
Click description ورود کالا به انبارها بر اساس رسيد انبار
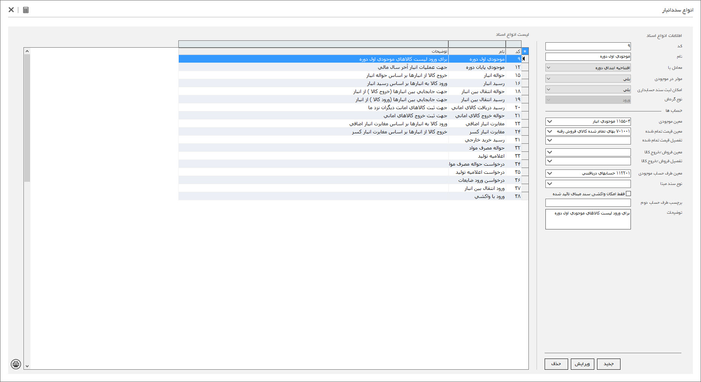tap(407, 83)
